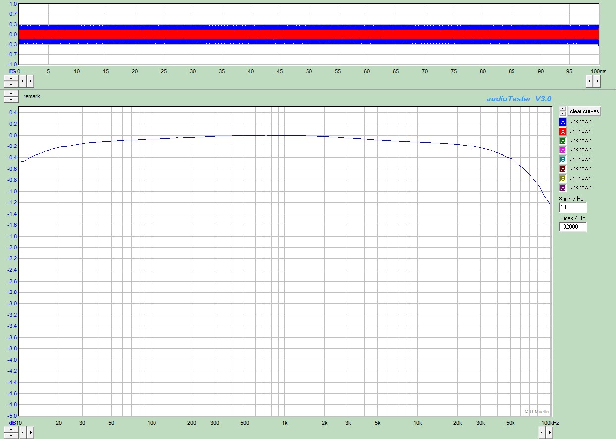Click down arrow under the dB label

pyautogui.click(x=11, y=436)
